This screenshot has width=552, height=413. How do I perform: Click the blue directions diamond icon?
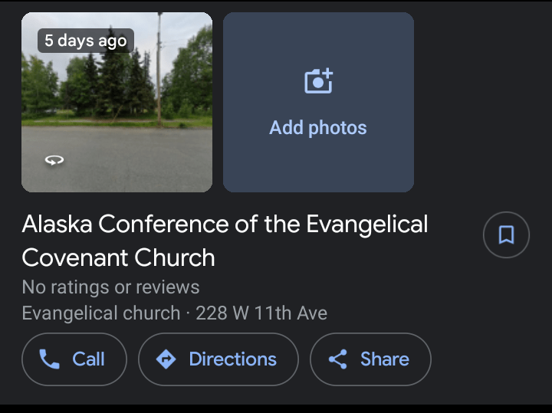[166, 359]
